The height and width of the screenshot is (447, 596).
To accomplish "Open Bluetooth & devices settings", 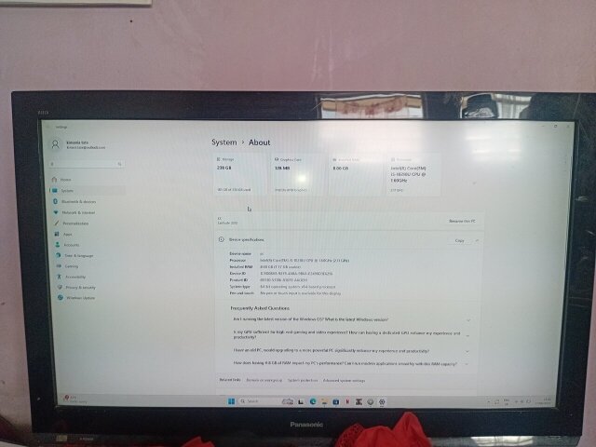I will click(x=78, y=201).
